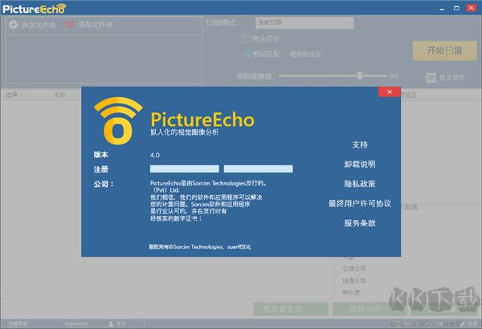Click the plus icon for 添加文件夹
Screen dimensions: 482x329
point(13,25)
